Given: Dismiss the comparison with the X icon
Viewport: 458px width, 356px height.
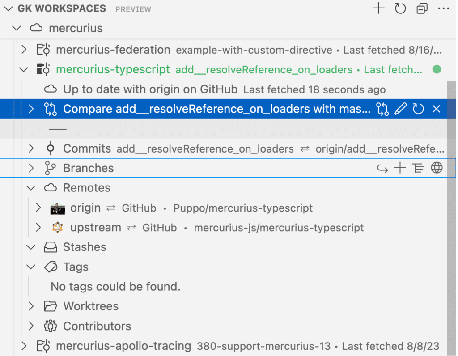Looking at the screenshot, I should [x=436, y=109].
